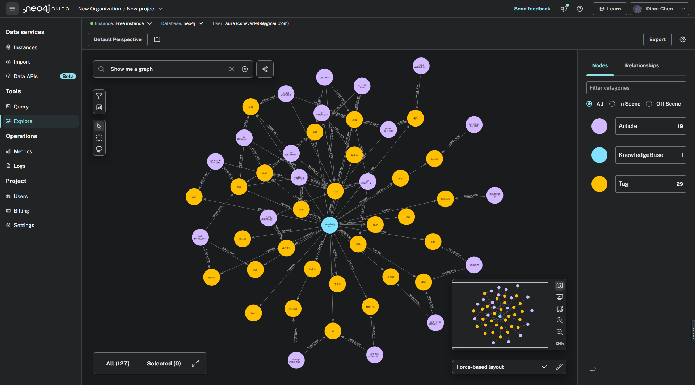Open scene settings gear icon
695x385 pixels.
tap(683, 39)
